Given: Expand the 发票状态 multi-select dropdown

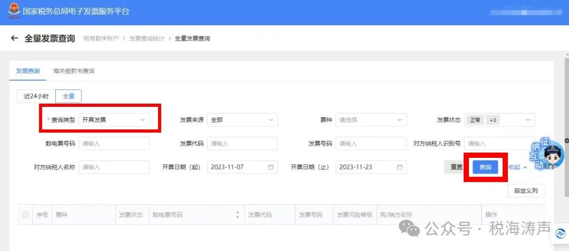Looking at the screenshot, I should [499, 120].
